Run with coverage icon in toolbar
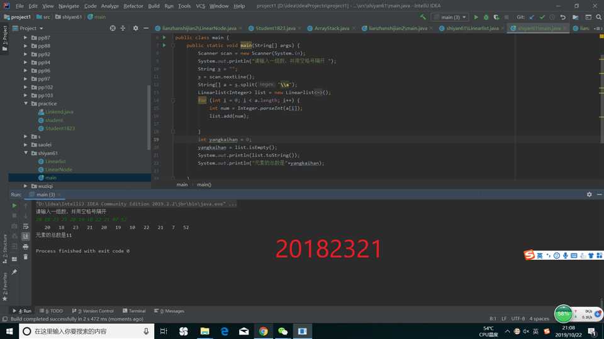Viewport: 604px width, 339px height. (496, 17)
